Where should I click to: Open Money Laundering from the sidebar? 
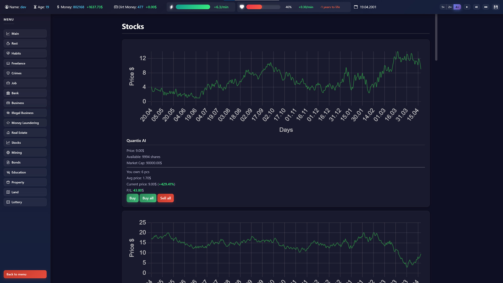pyautogui.click(x=25, y=123)
